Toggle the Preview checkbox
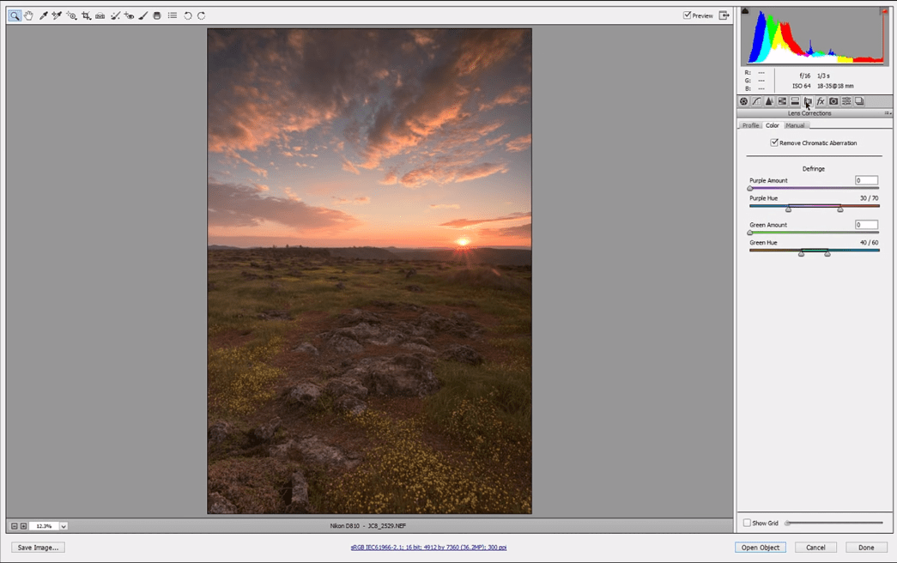The height and width of the screenshot is (563, 897). [687, 15]
